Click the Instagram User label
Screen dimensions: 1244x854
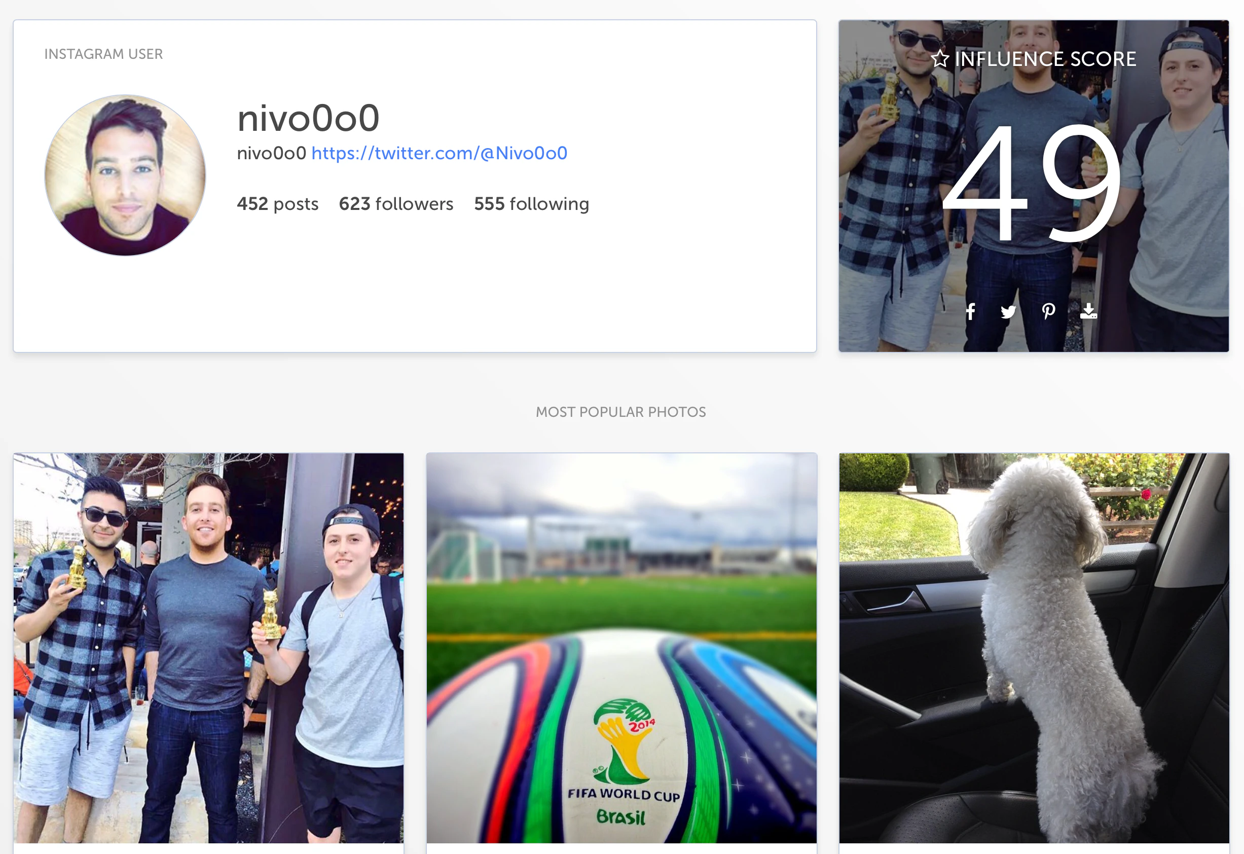(x=103, y=54)
